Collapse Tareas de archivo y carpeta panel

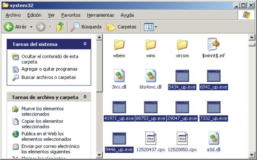tap(85, 97)
